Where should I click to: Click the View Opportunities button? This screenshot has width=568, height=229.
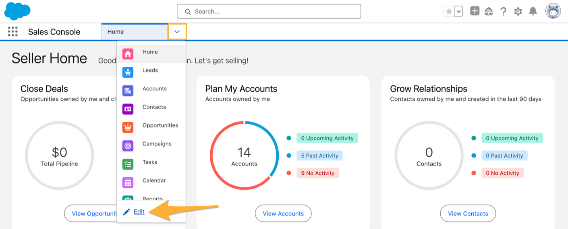click(91, 213)
